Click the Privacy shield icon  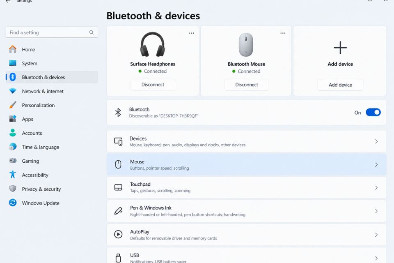[13, 189]
